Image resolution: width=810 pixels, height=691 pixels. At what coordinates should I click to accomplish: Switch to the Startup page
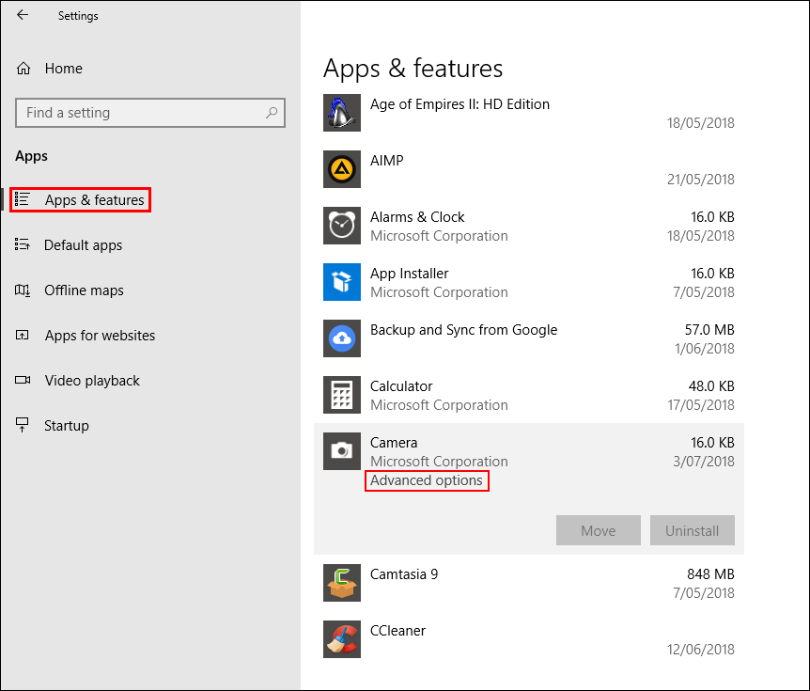coord(66,425)
